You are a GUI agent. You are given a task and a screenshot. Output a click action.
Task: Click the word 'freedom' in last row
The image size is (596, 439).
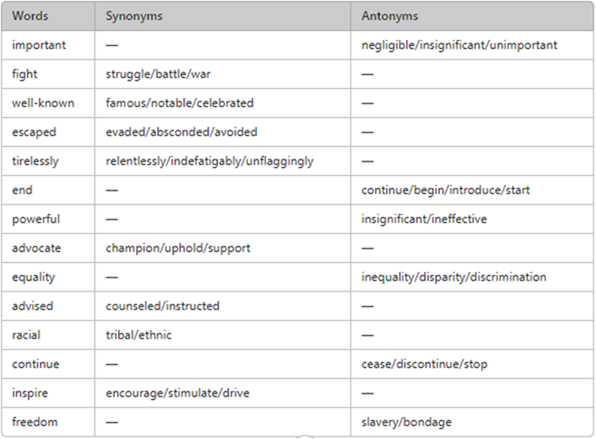click(x=35, y=422)
